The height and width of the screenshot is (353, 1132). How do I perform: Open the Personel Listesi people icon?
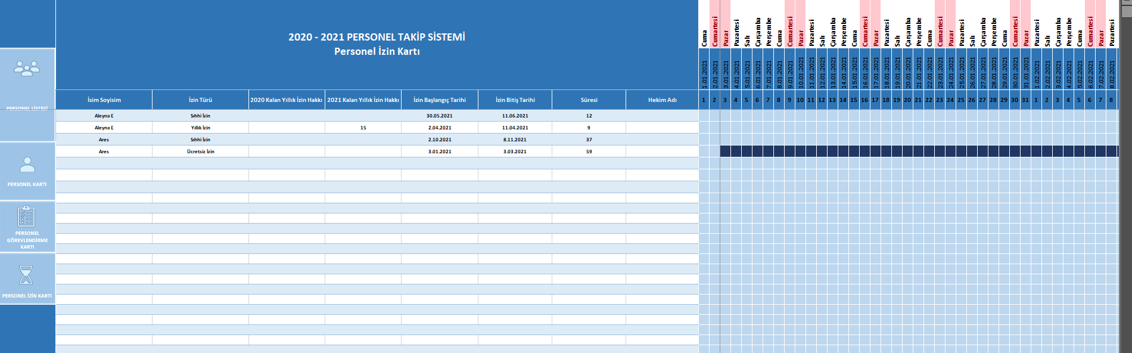click(27, 68)
